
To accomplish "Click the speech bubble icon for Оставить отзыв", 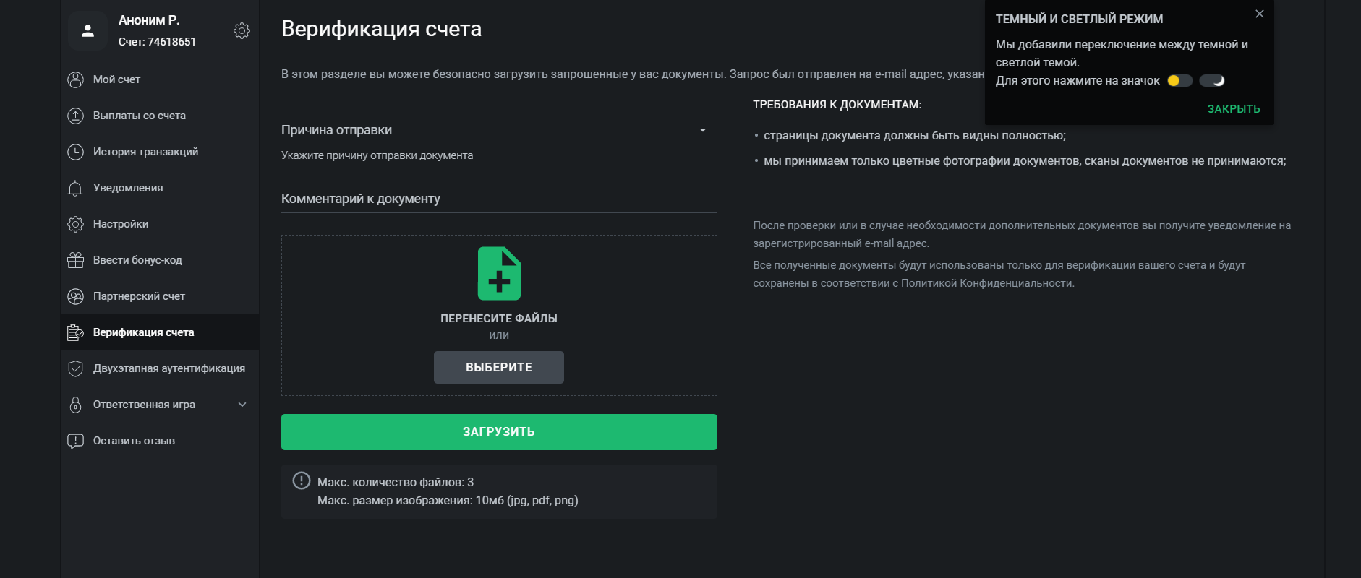I will tap(75, 441).
